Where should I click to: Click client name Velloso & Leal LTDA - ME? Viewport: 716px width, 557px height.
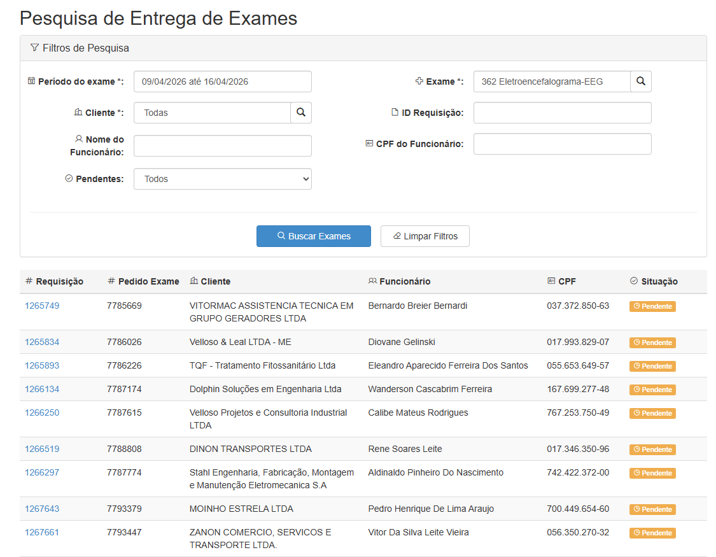click(x=240, y=342)
